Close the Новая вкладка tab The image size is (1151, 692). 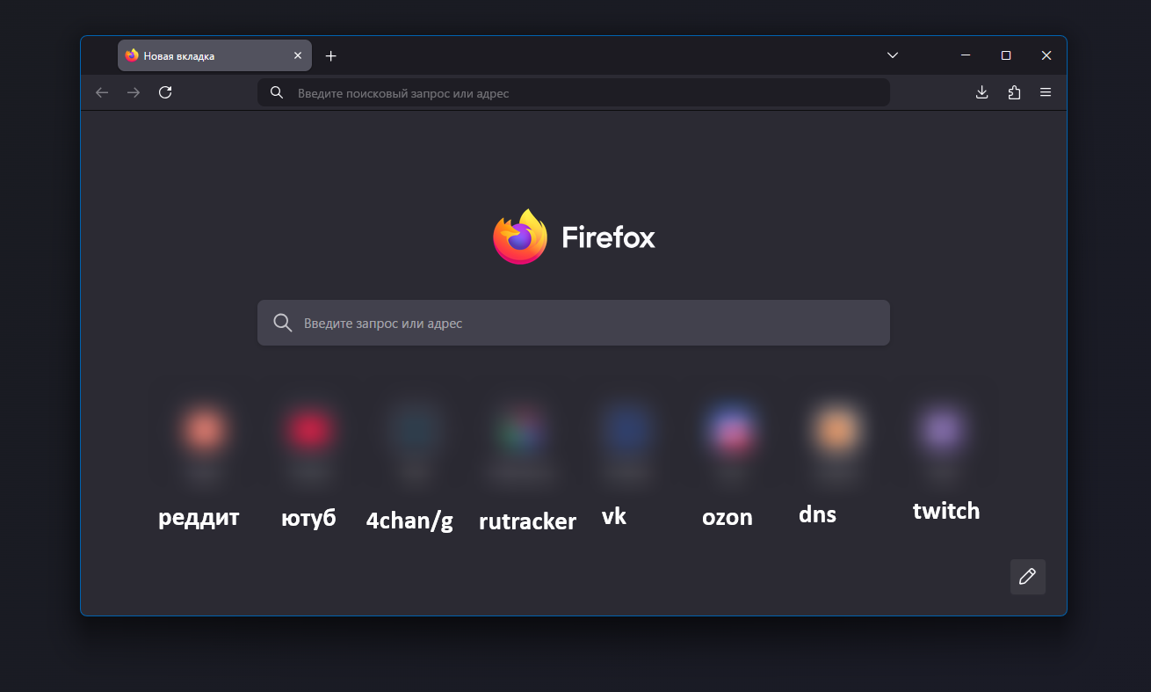297,55
